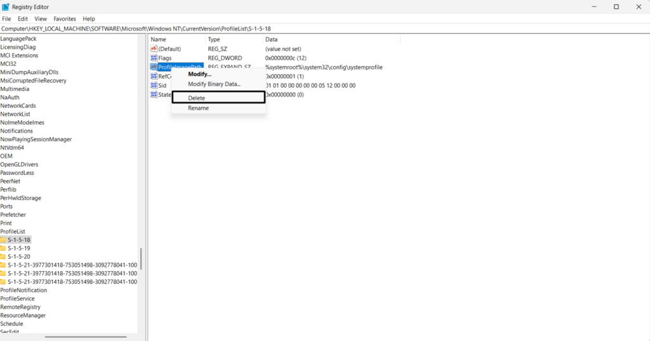The image size is (650, 341).
Task: Click the S-1-5-18 folder icon
Action: click(3, 240)
